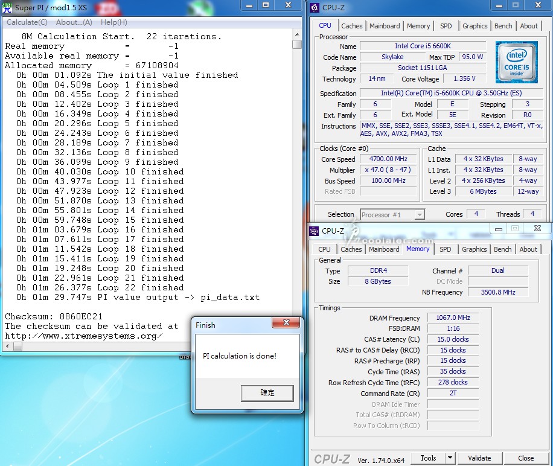The height and width of the screenshot is (466, 553).
Task: Click the '6 MBytes' Level 3 cache value
Action: click(483, 191)
